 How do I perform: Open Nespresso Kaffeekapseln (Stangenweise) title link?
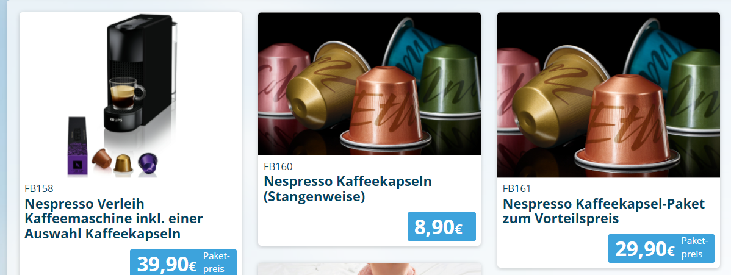pos(348,189)
